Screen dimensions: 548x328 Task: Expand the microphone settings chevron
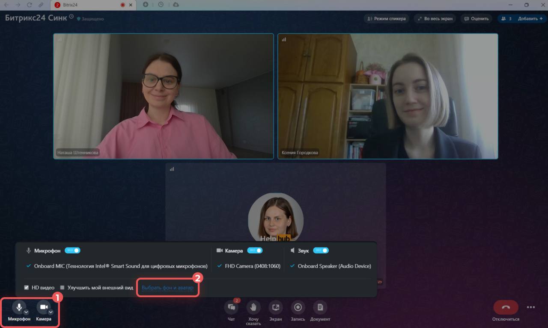click(27, 312)
